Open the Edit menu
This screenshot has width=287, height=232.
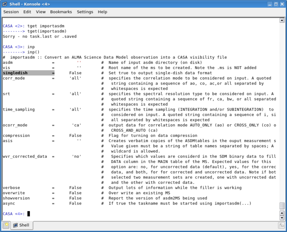point(27,12)
